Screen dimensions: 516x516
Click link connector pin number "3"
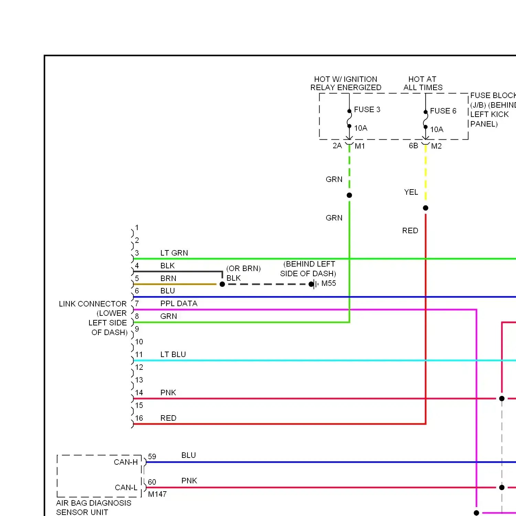[137, 253]
